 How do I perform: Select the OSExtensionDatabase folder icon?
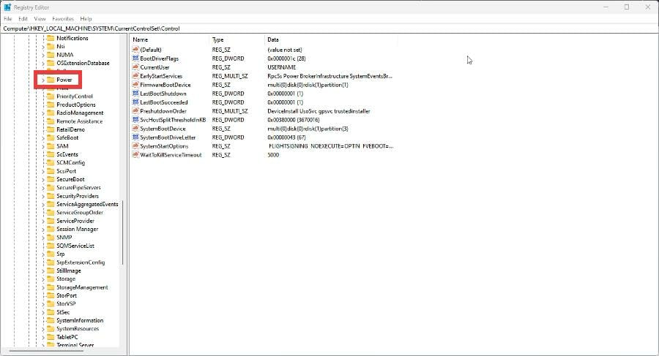(x=51, y=63)
